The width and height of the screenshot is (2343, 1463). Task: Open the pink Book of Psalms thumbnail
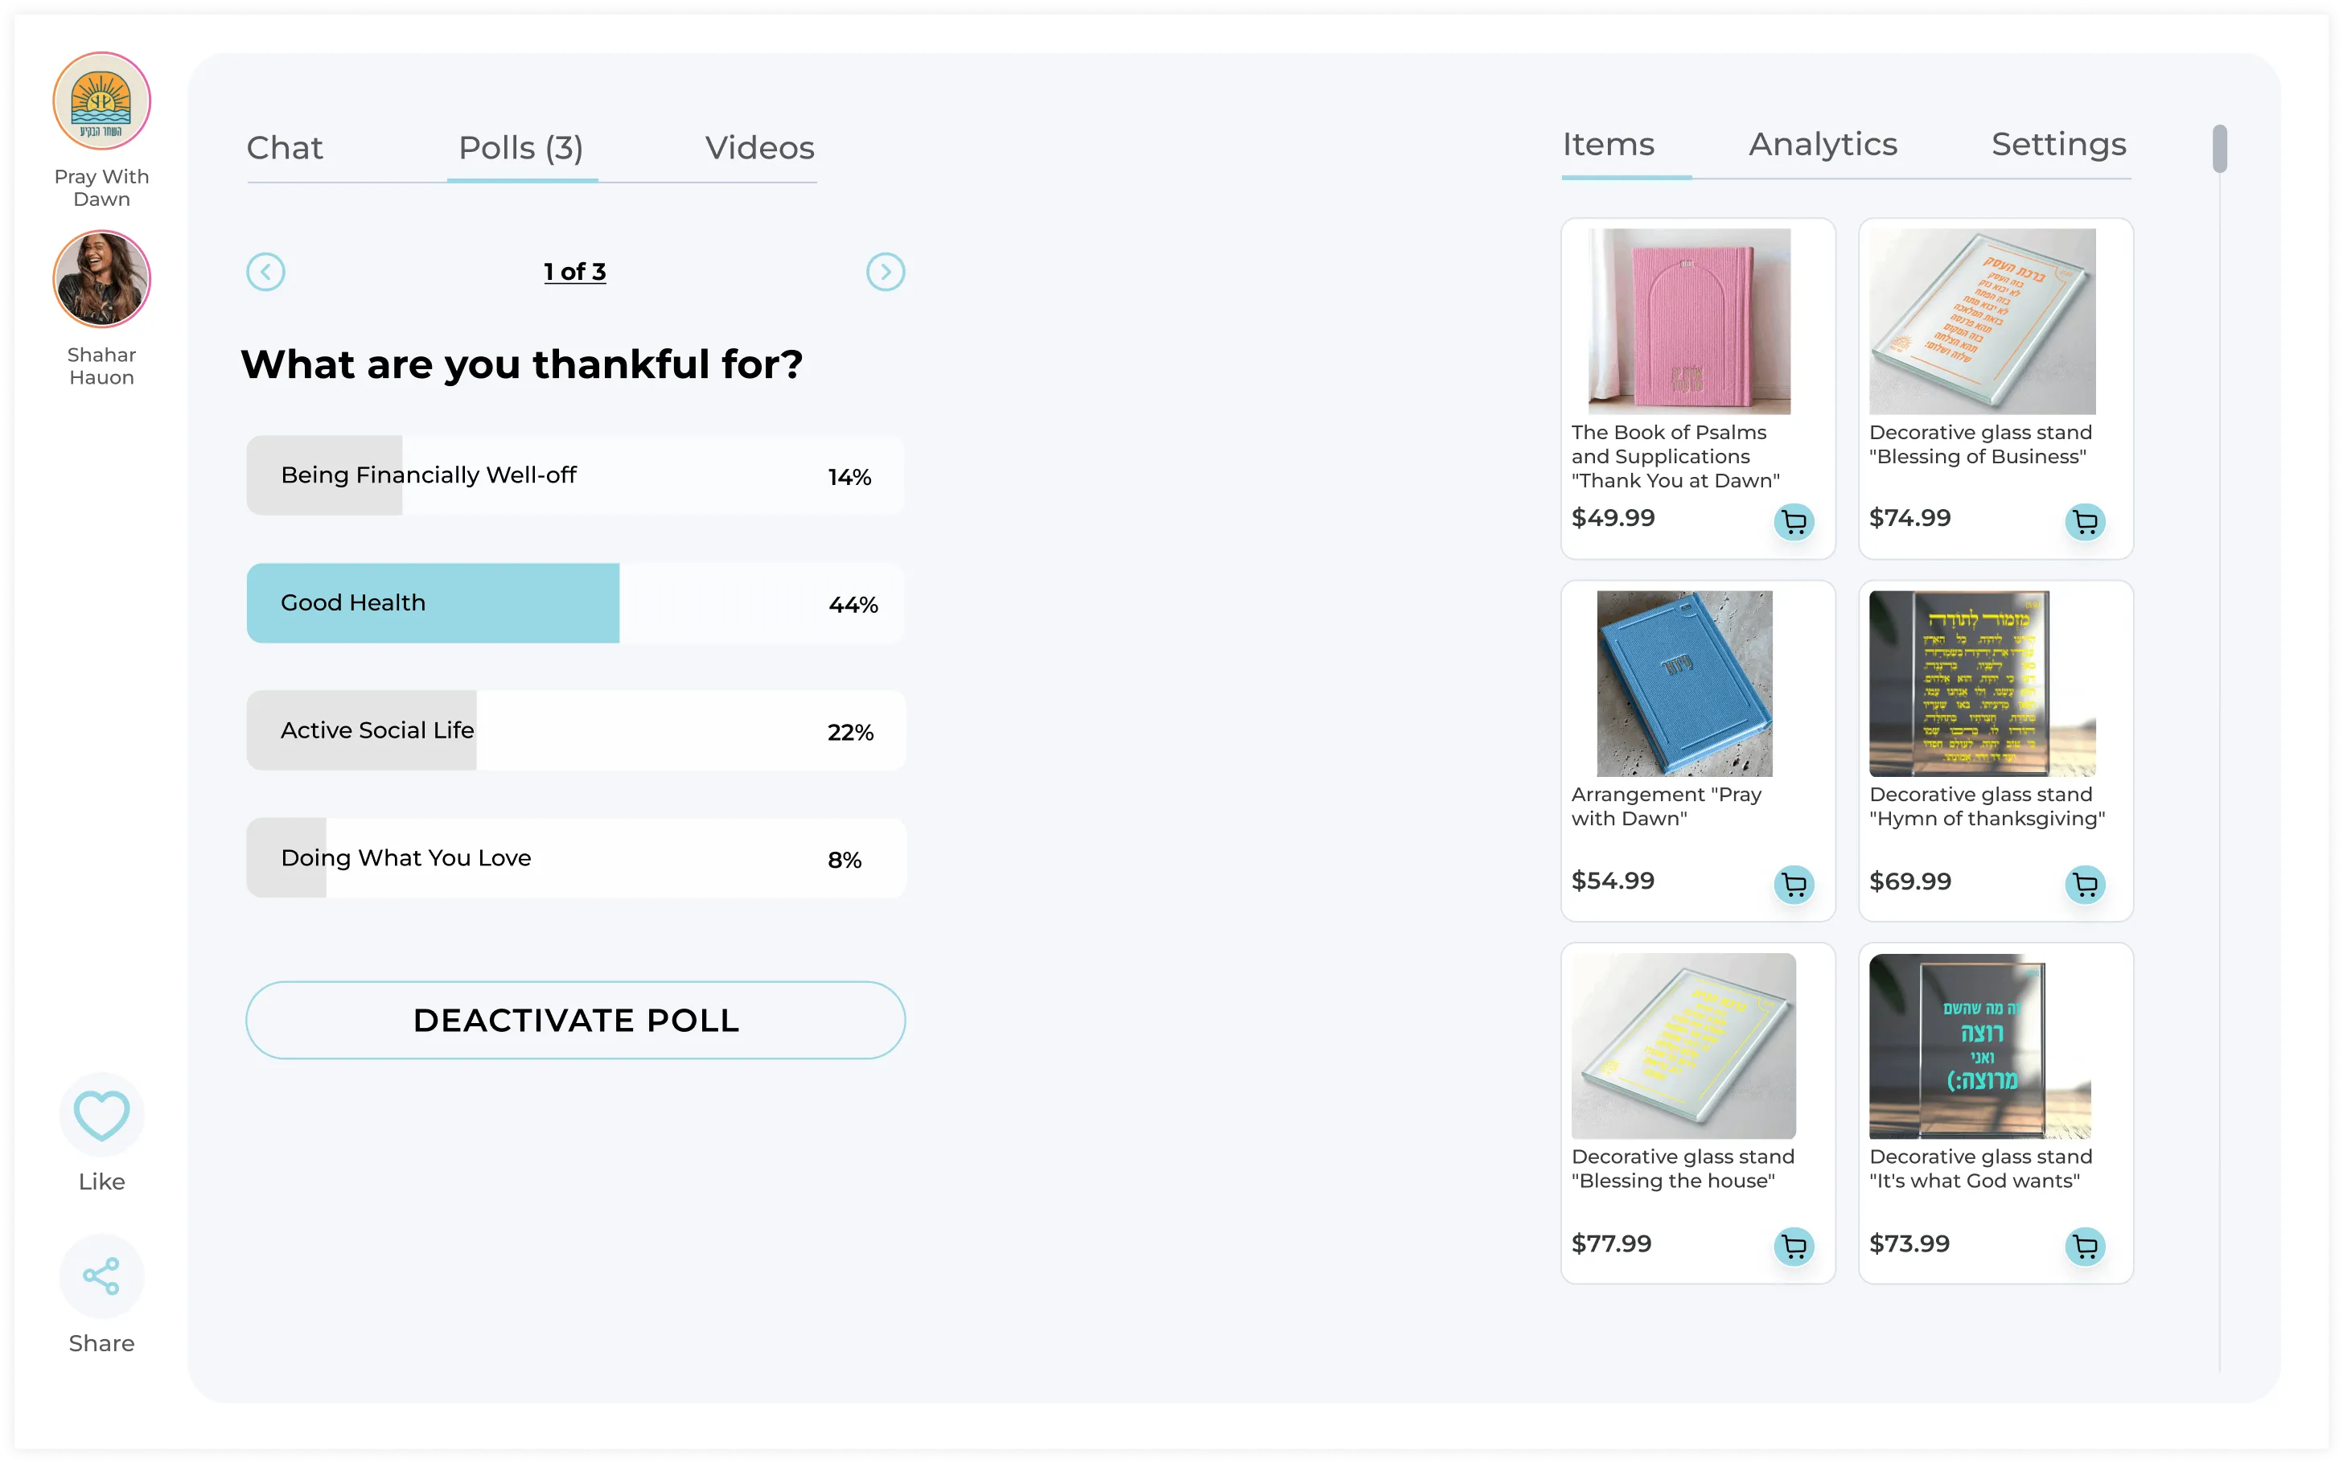click(x=1689, y=321)
